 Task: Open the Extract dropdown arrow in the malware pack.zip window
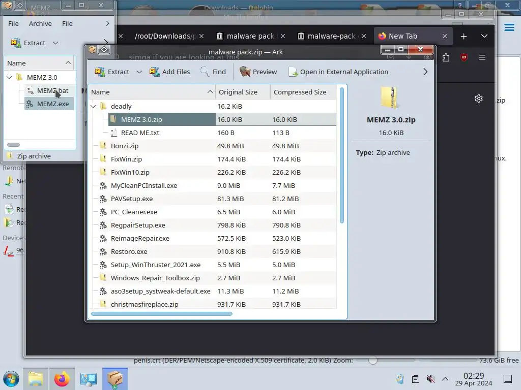point(139,72)
